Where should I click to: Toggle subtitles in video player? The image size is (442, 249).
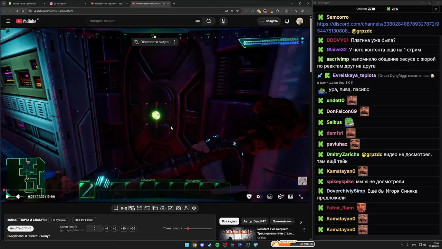(x=270, y=196)
